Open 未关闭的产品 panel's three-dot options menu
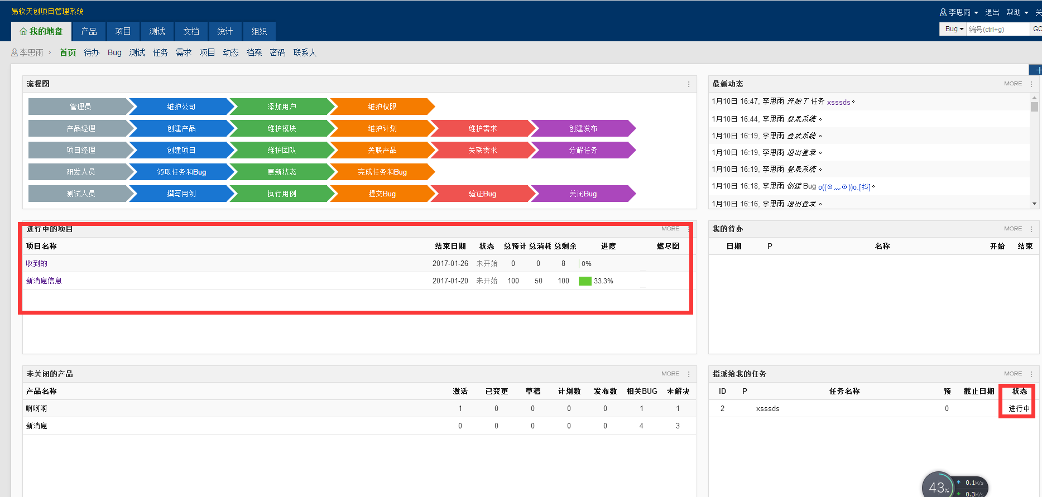 (x=688, y=374)
